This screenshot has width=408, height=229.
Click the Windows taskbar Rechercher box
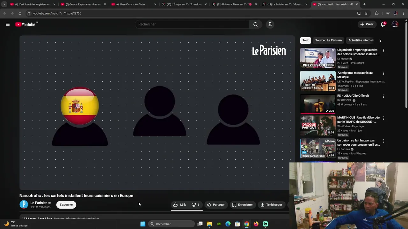[171, 224]
